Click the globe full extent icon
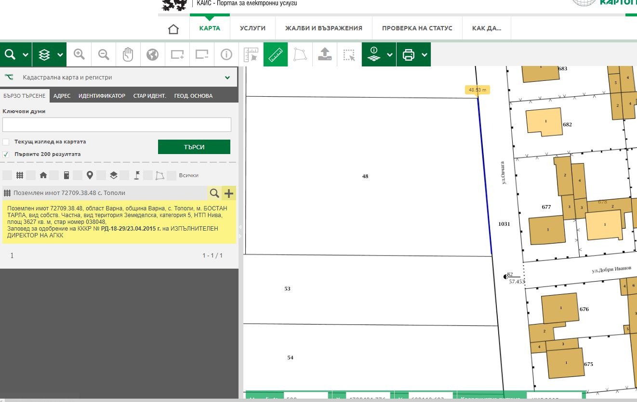The image size is (637, 402). coord(152,55)
